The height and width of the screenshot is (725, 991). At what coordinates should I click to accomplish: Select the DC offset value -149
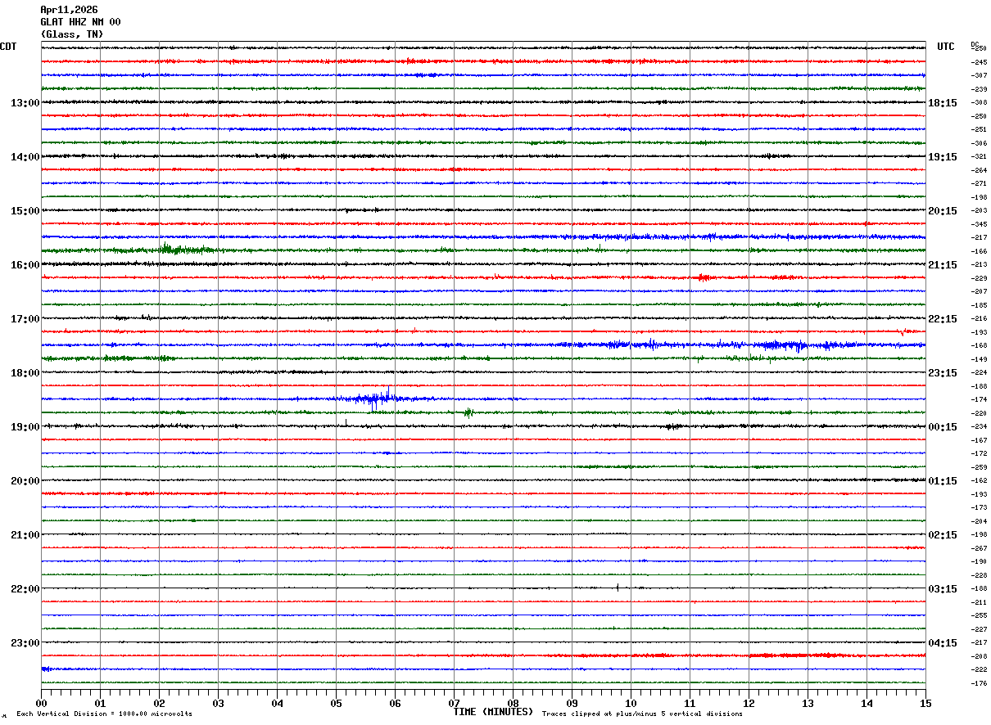tap(979, 359)
